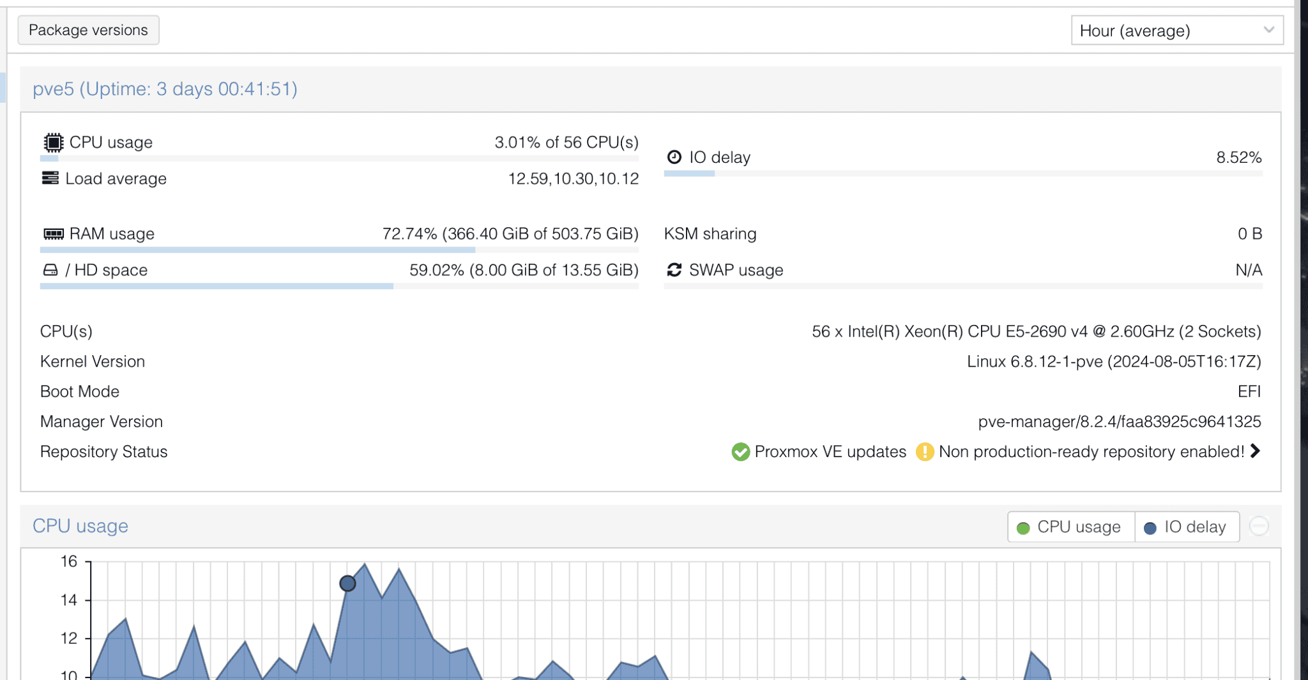The width and height of the screenshot is (1308, 680).
Task: Click the RAM usage progress bar
Action: [x=319, y=251]
